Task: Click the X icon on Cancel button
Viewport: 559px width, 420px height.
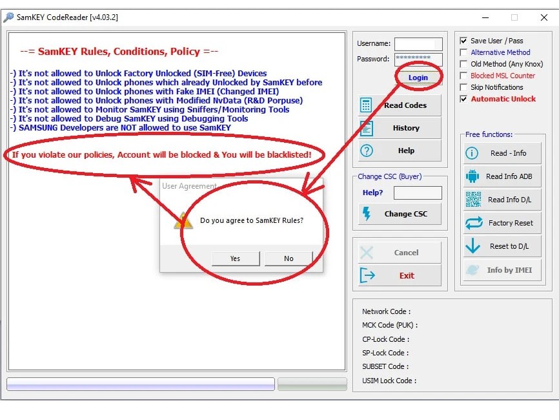Action: point(367,253)
